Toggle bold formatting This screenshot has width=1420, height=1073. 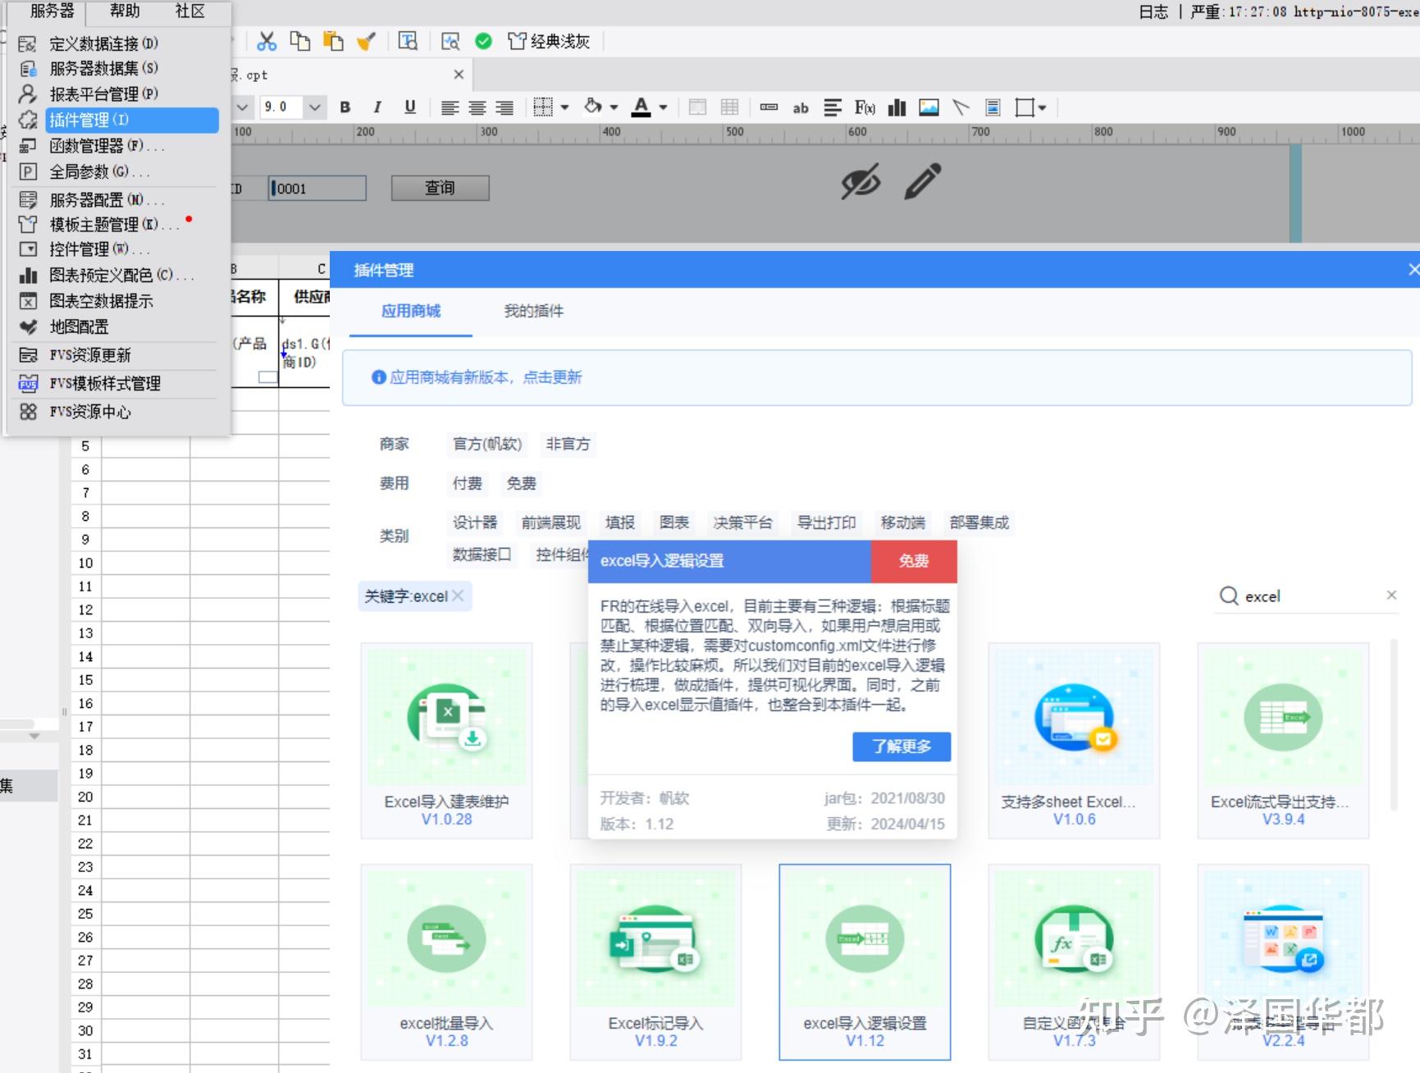345,107
